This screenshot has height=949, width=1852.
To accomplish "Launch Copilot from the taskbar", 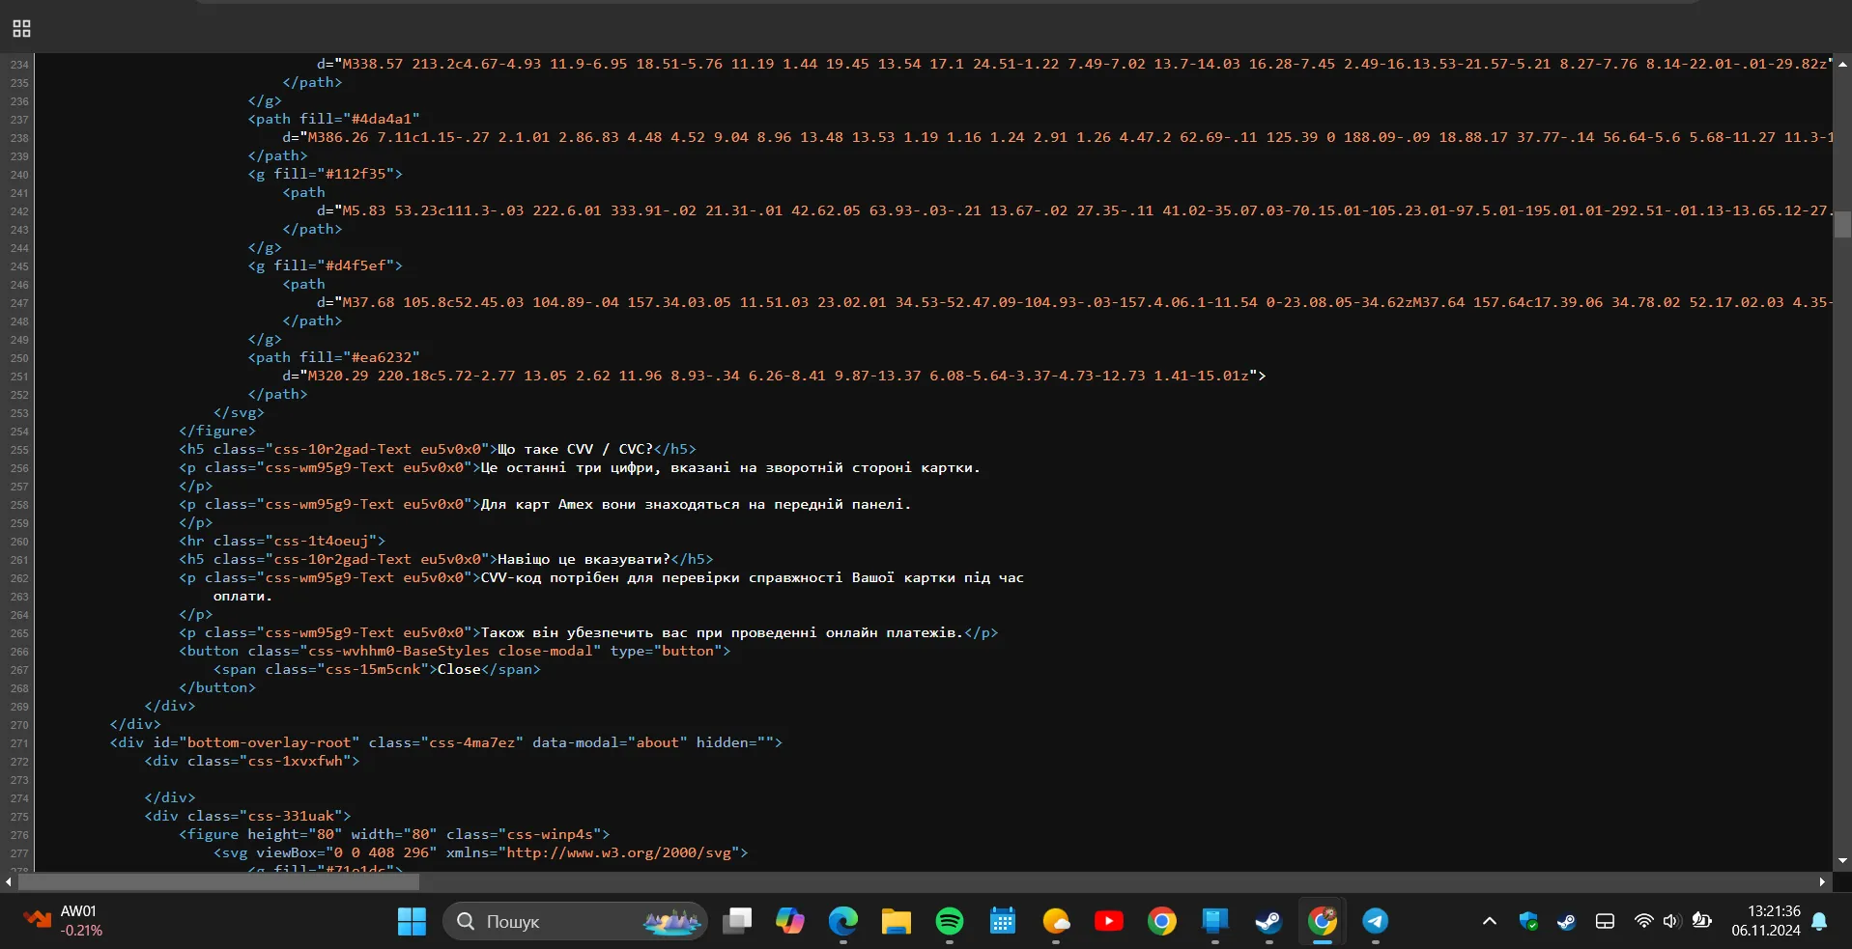I will point(789,922).
